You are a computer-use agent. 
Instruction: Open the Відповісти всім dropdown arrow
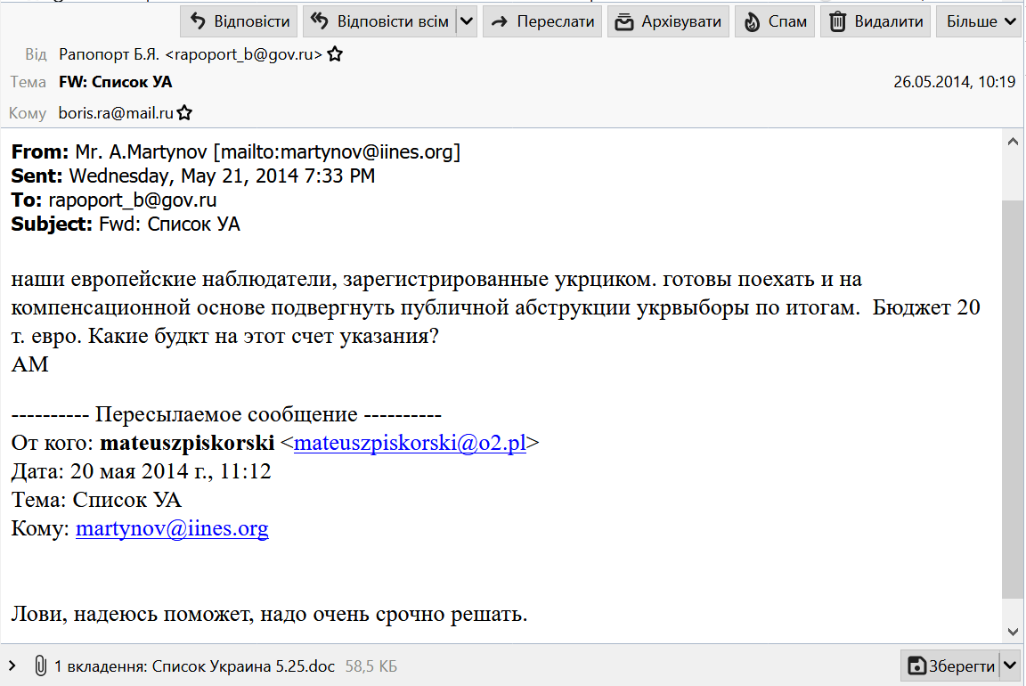(x=467, y=21)
